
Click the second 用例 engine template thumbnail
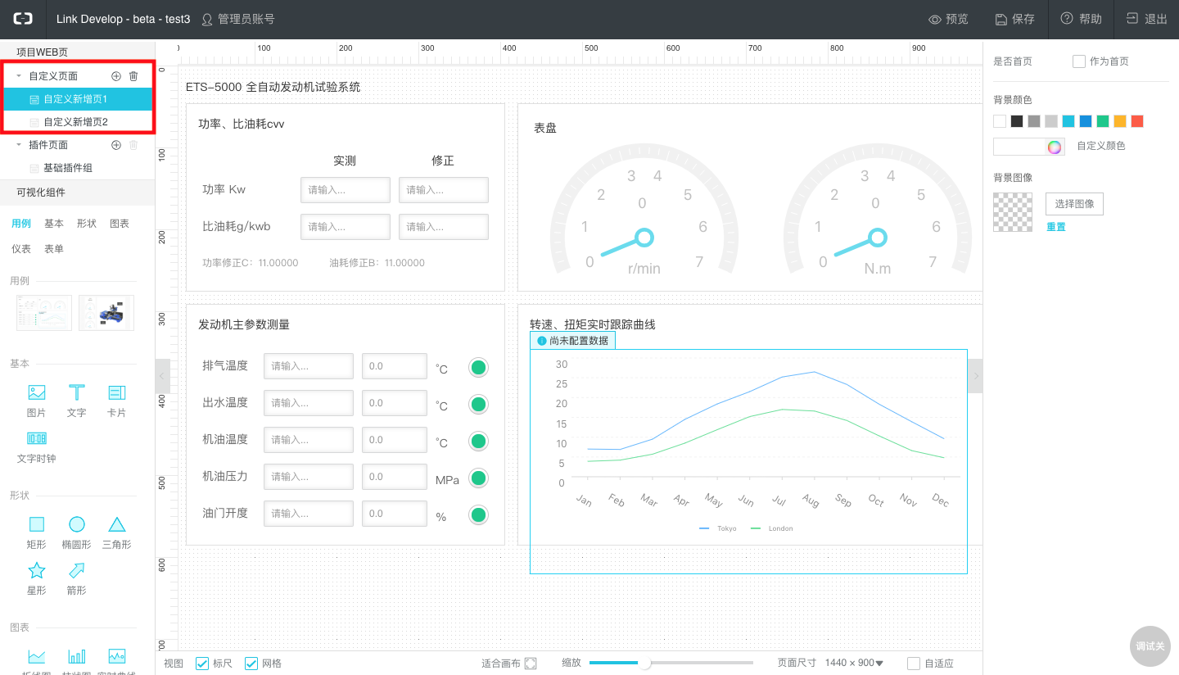[106, 313]
